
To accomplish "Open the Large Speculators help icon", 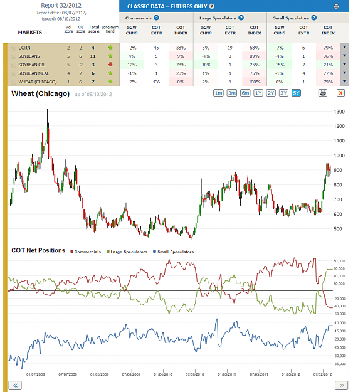I will click(x=241, y=18).
